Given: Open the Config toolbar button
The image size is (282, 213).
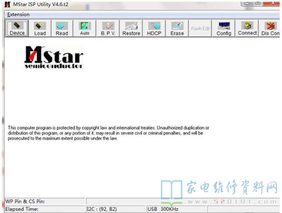Looking at the screenshot, I should (x=224, y=28).
